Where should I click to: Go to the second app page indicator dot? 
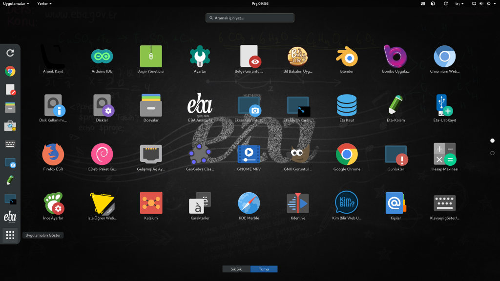point(492,153)
